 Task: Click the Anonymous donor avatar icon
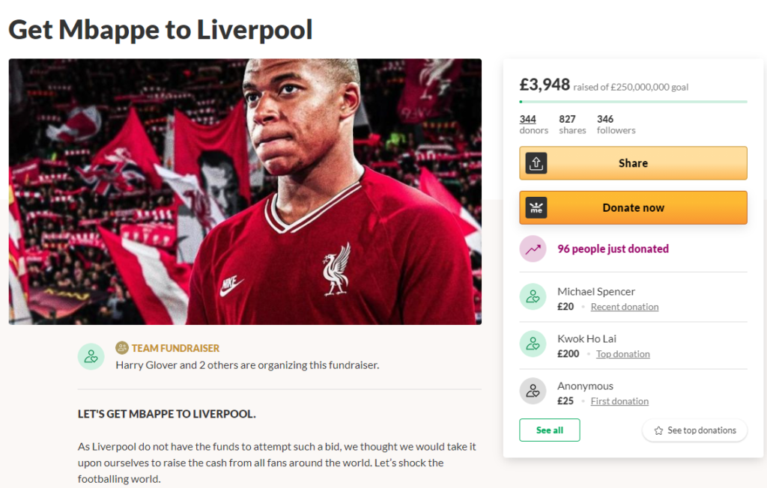pyautogui.click(x=533, y=391)
